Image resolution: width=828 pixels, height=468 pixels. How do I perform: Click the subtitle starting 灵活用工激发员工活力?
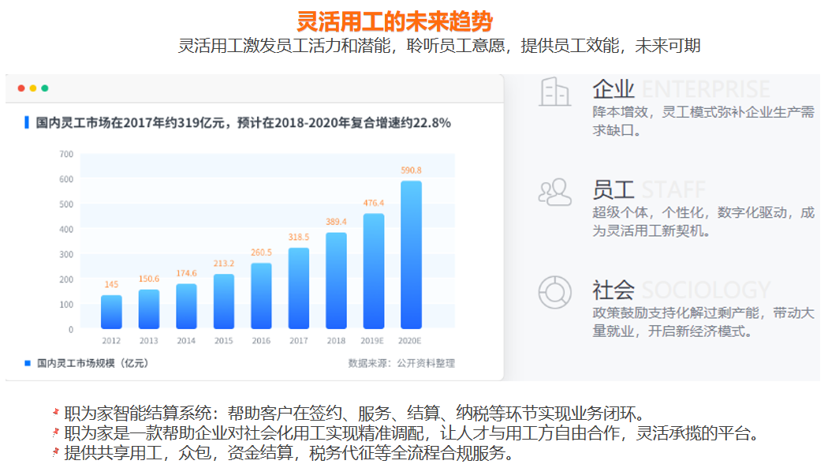[x=439, y=46]
